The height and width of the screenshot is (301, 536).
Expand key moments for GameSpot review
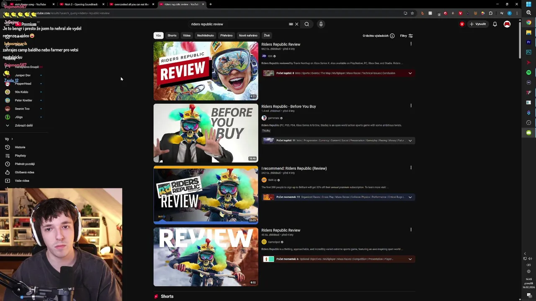click(x=410, y=259)
